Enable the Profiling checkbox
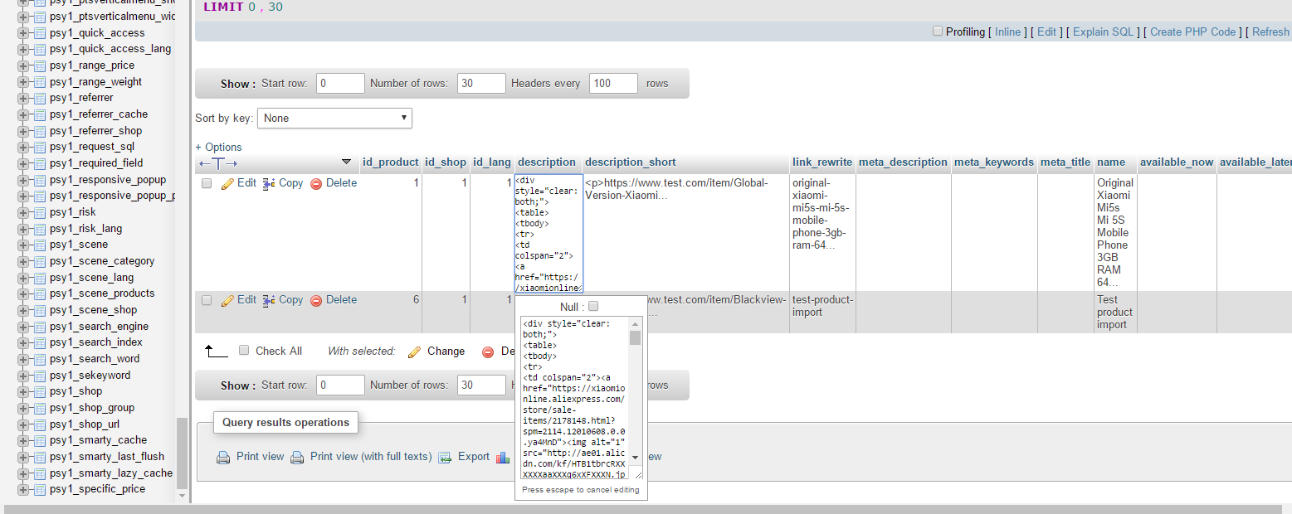 [x=938, y=32]
